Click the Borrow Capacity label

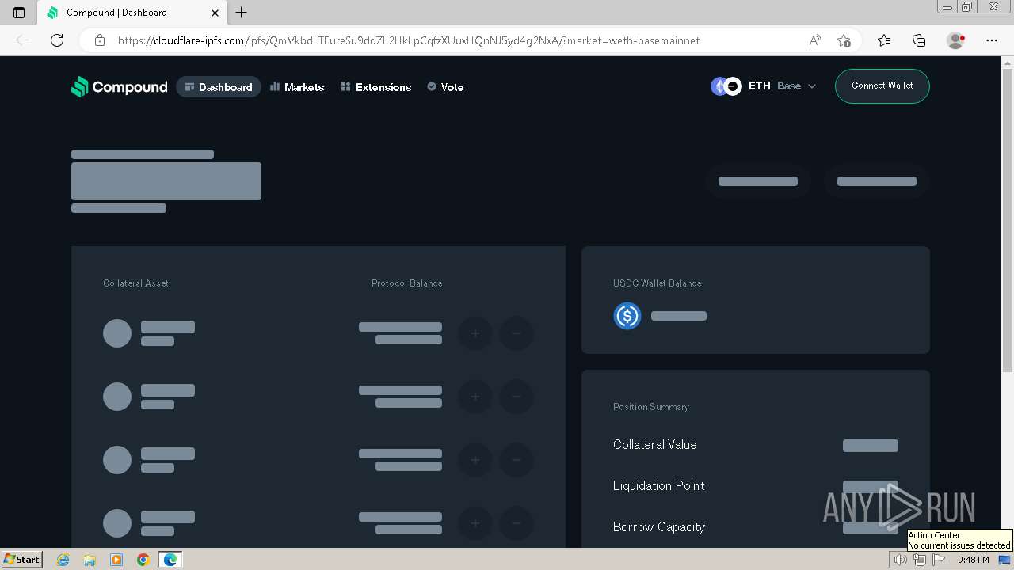tap(658, 527)
